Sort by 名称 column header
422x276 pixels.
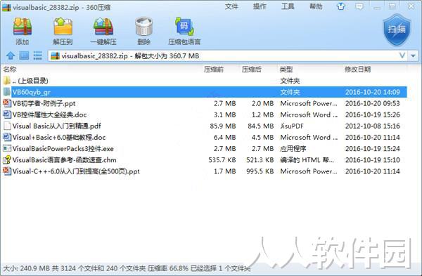[x=10, y=70]
